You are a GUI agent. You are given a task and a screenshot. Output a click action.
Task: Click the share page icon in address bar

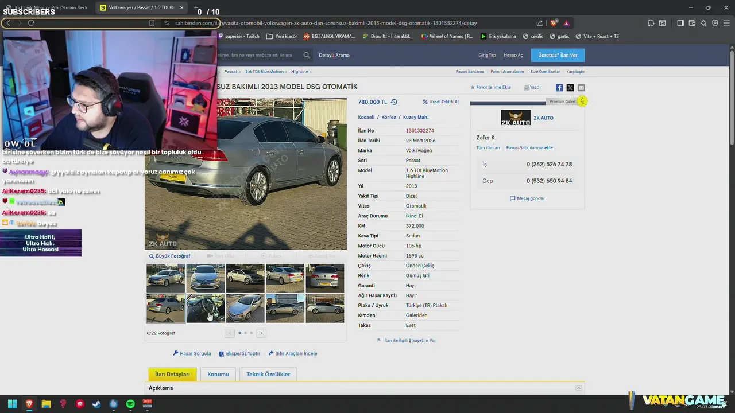click(x=540, y=23)
